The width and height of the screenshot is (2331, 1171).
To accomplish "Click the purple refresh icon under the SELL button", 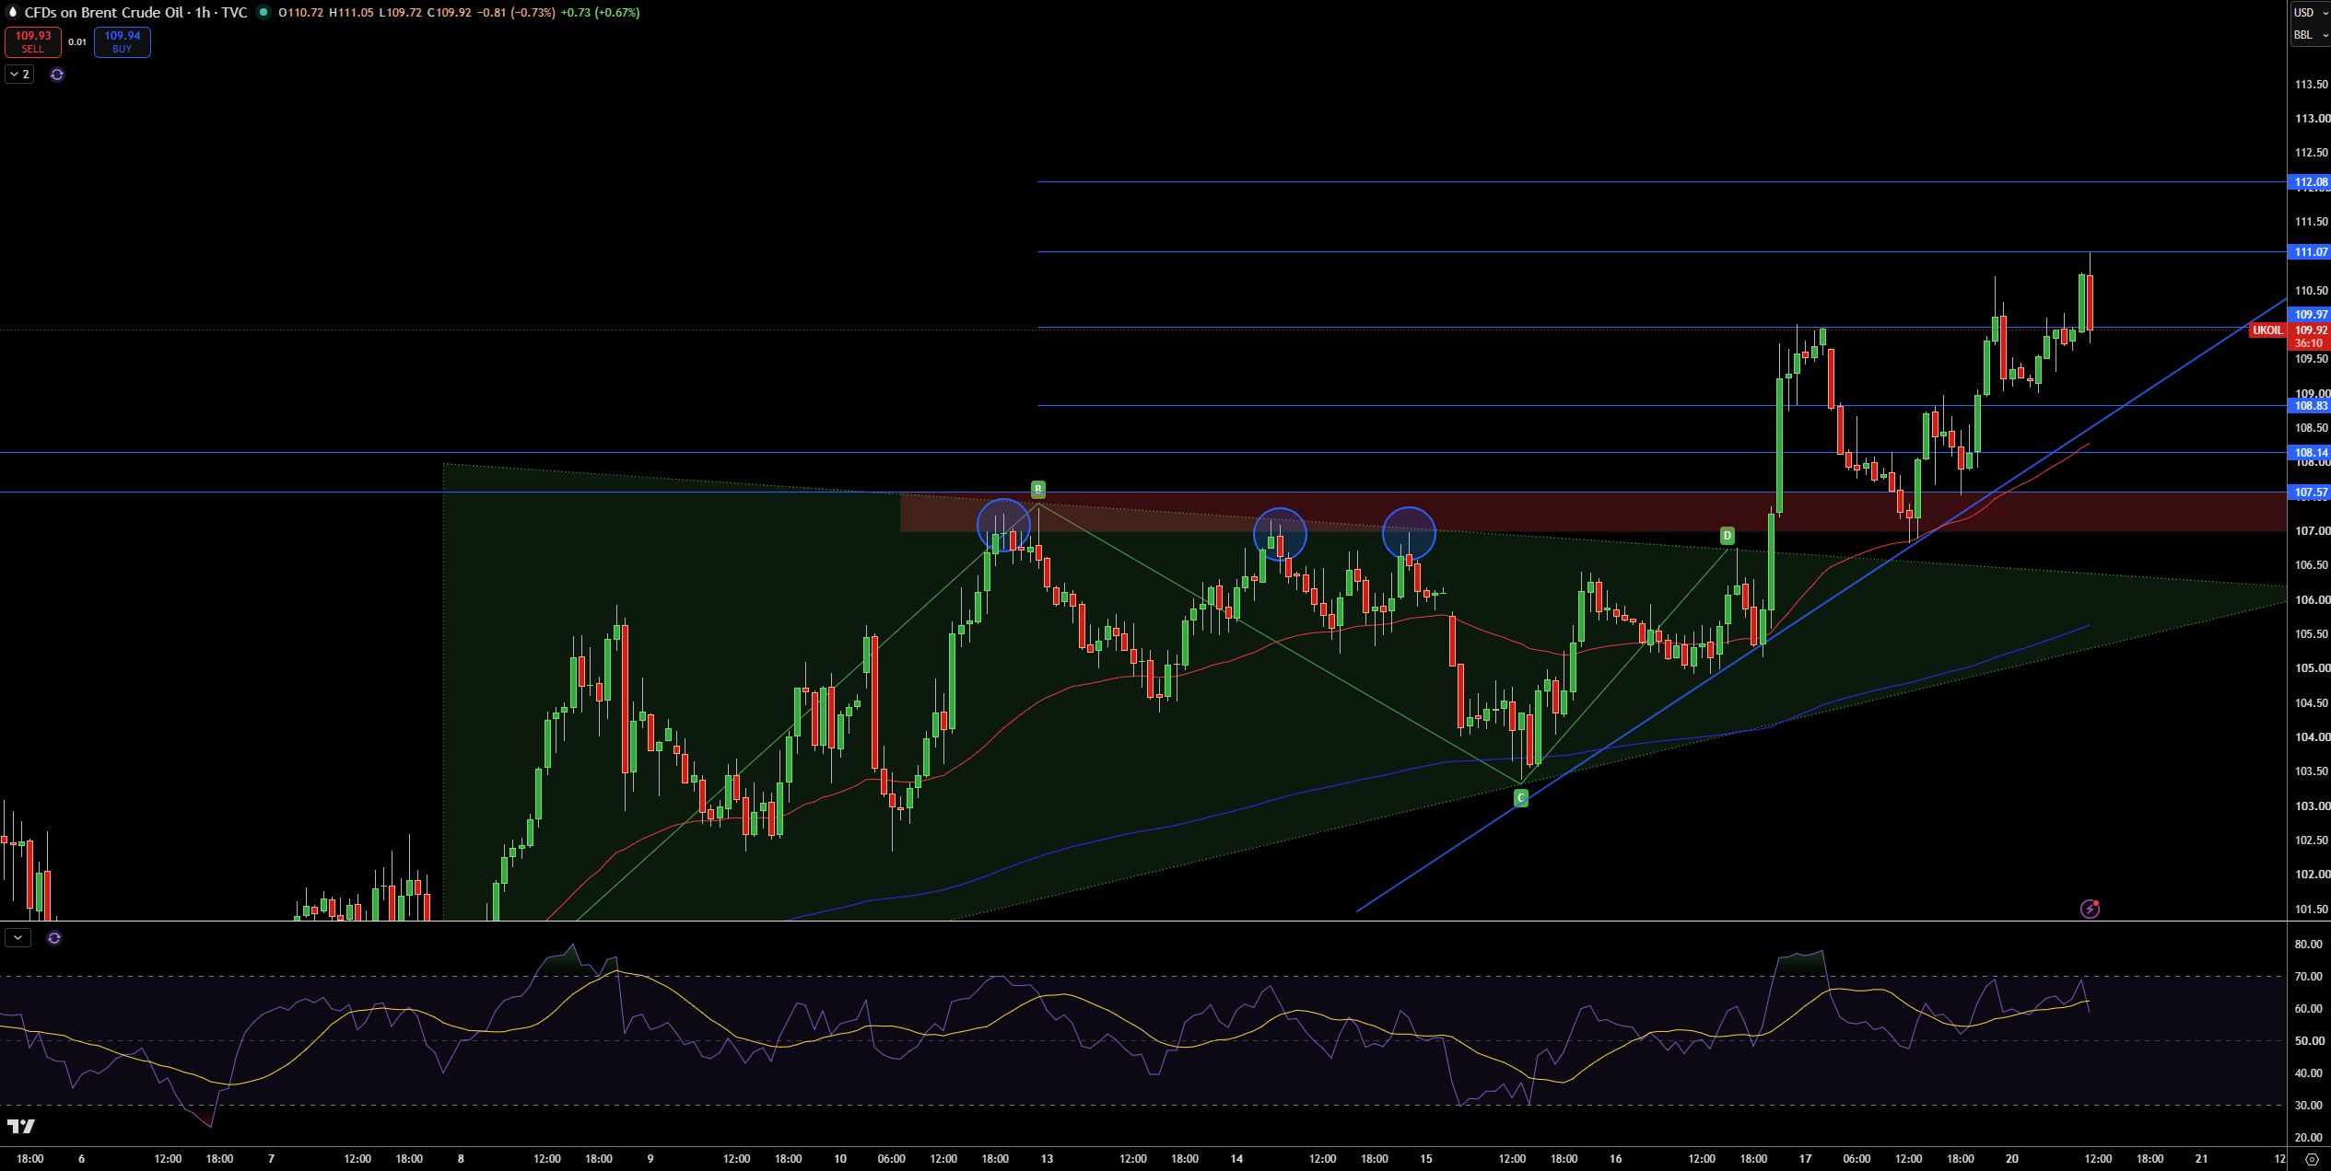I will [57, 75].
